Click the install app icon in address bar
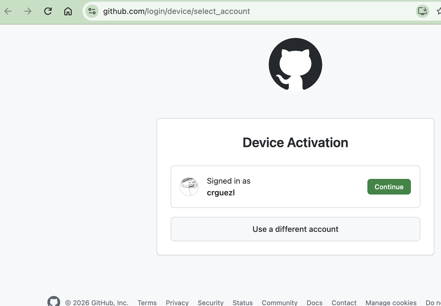This screenshot has width=441, height=306. (x=423, y=11)
